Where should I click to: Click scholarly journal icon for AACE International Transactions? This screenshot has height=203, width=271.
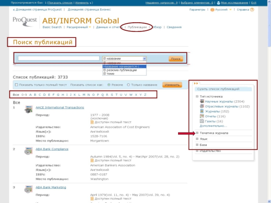click(x=28, y=109)
